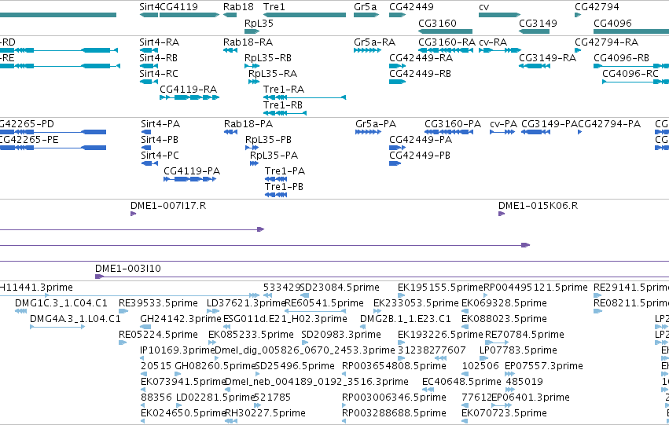The width and height of the screenshot is (669, 425).
Task: Click the cv-RA transcript label
Action: point(493,42)
